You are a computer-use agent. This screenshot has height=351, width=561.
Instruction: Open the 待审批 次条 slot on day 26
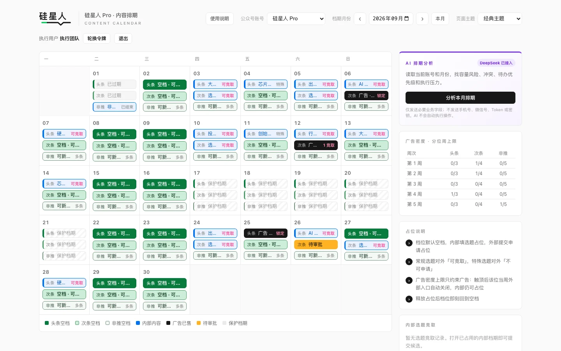pyautogui.click(x=316, y=245)
